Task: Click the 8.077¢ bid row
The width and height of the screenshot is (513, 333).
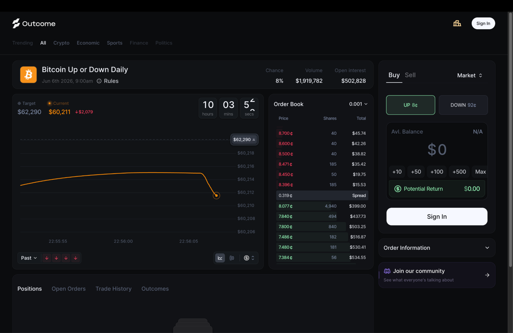Action: (x=322, y=206)
